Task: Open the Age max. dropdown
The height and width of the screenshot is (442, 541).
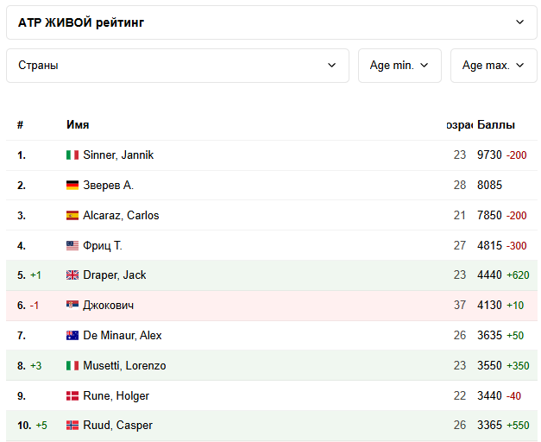Action: coord(494,66)
